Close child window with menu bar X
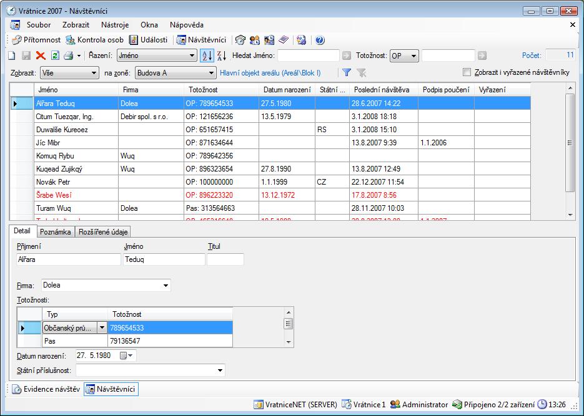 click(573, 25)
